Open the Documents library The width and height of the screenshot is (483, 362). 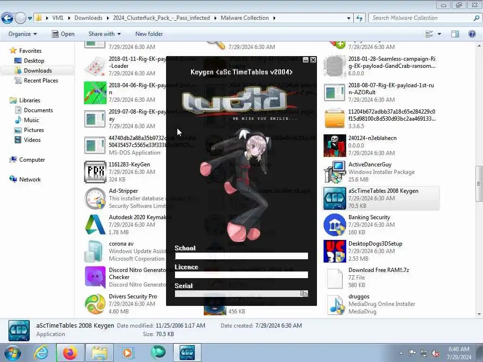tap(38, 110)
